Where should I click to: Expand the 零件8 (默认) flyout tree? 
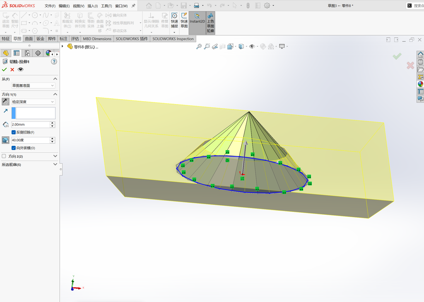point(63,46)
